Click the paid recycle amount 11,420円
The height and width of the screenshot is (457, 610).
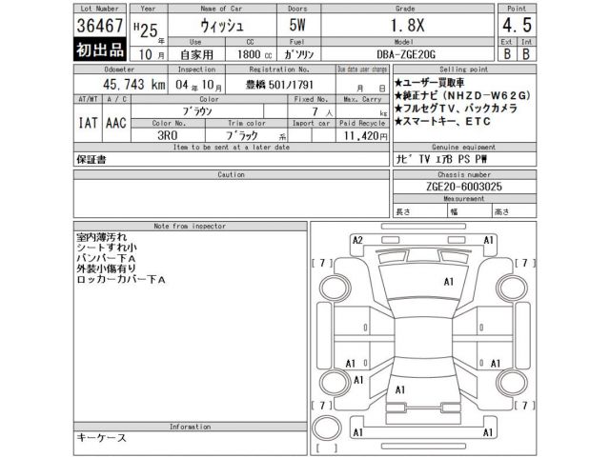point(365,135)
